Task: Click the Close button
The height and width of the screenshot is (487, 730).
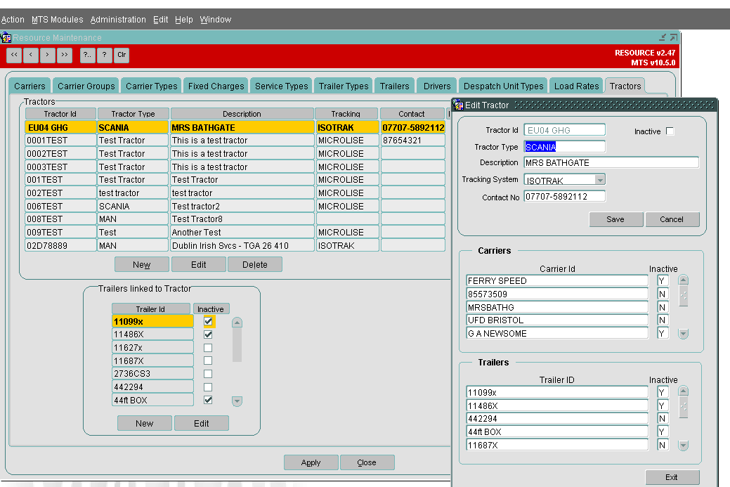Action: 367,462
